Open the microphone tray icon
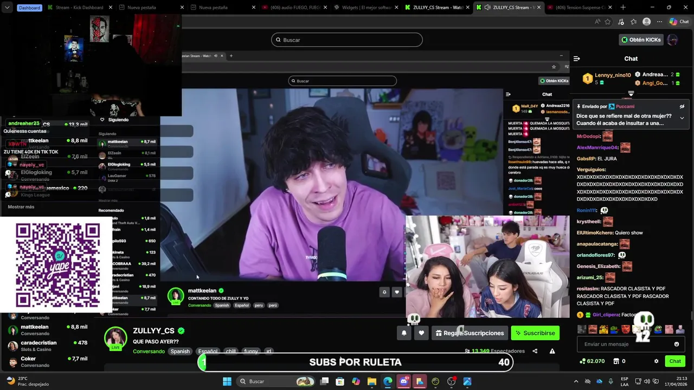Screen dimensions: 694x390 [611, 381]
